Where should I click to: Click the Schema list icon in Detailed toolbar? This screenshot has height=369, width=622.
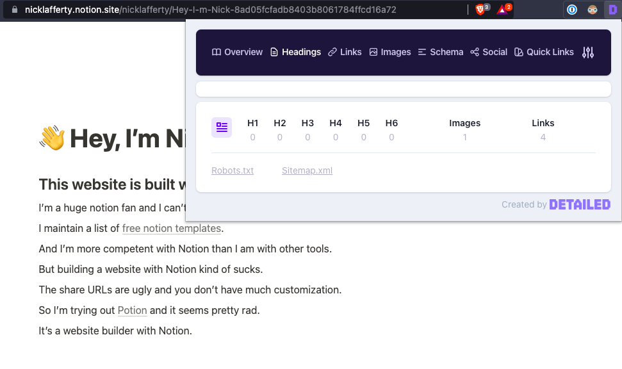(422, 52)
